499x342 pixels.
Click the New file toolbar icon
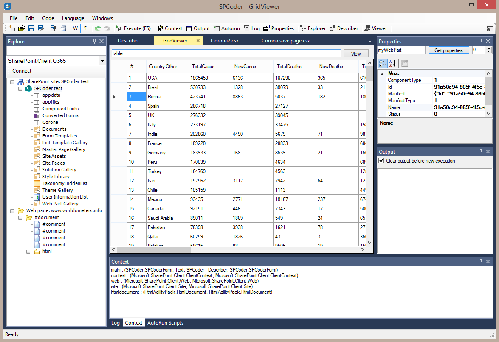tap(12, 28)
